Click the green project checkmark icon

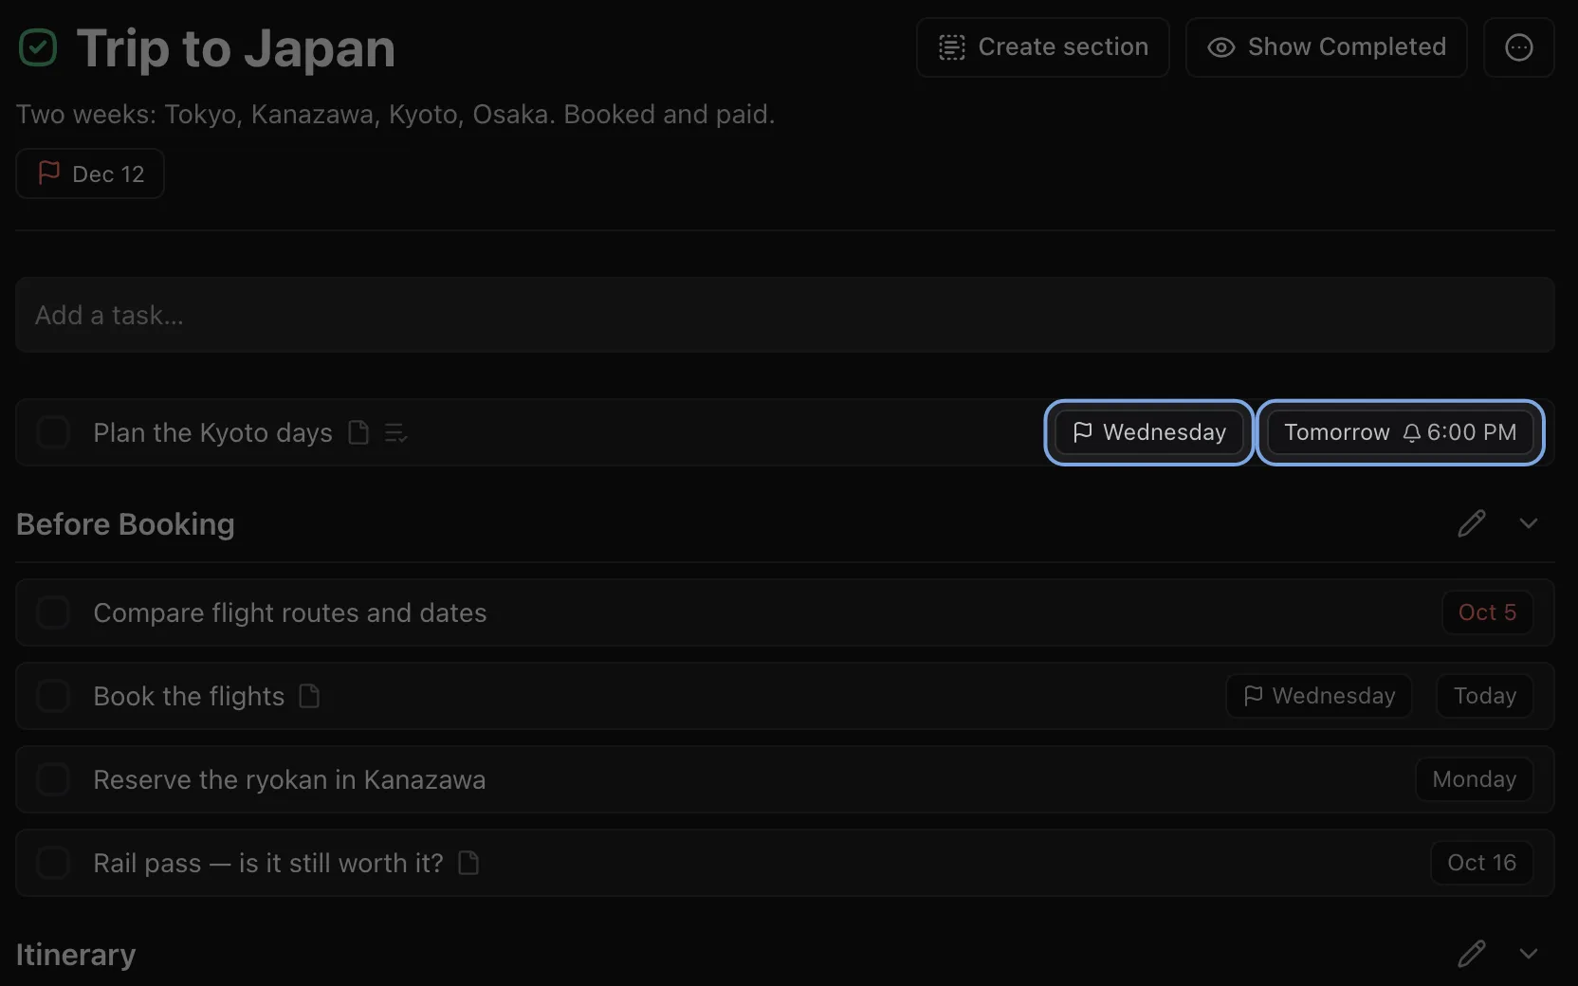coord(38,47)
